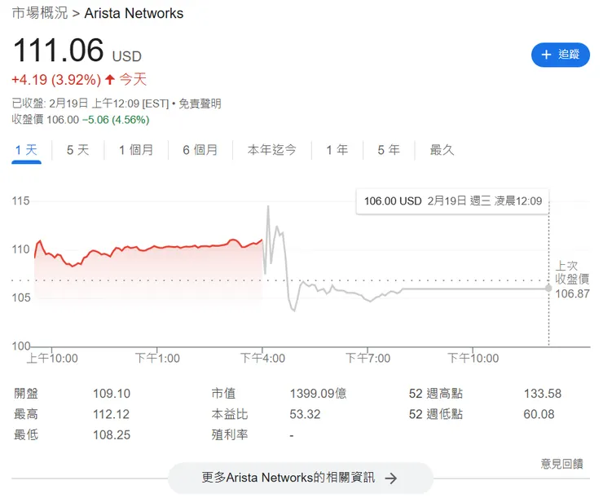Click the 下午1:00 axis label
Image resolution: width=603 pixels, height=498 pixels.
[x=157, y=359]
